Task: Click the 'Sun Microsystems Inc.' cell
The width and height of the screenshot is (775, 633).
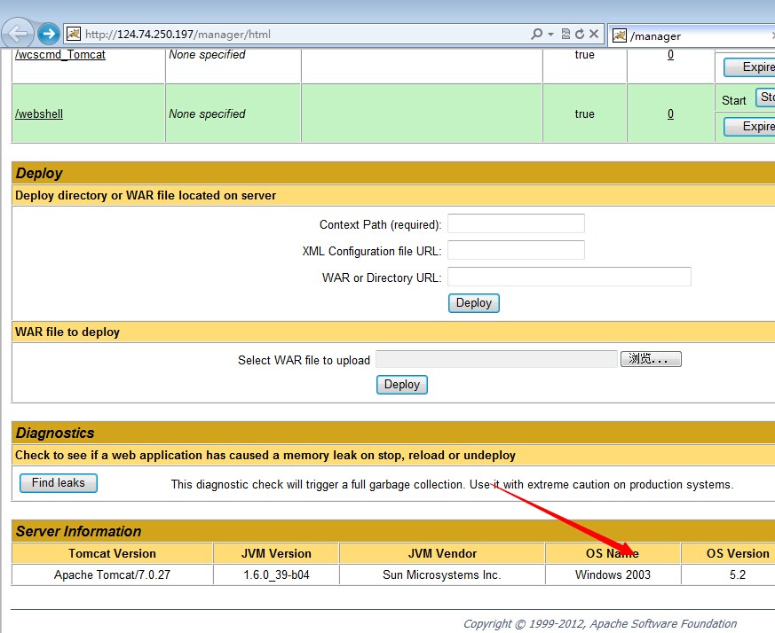Action: pyautogui.click(x=442, y=574)
